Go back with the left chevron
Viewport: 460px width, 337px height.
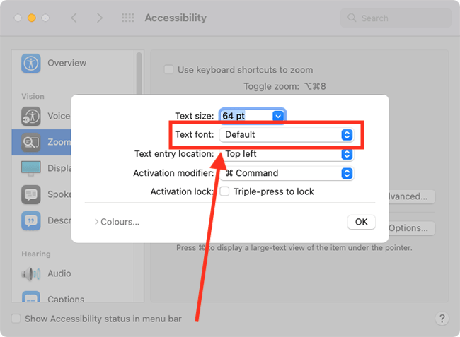click(x=74, y=18)
